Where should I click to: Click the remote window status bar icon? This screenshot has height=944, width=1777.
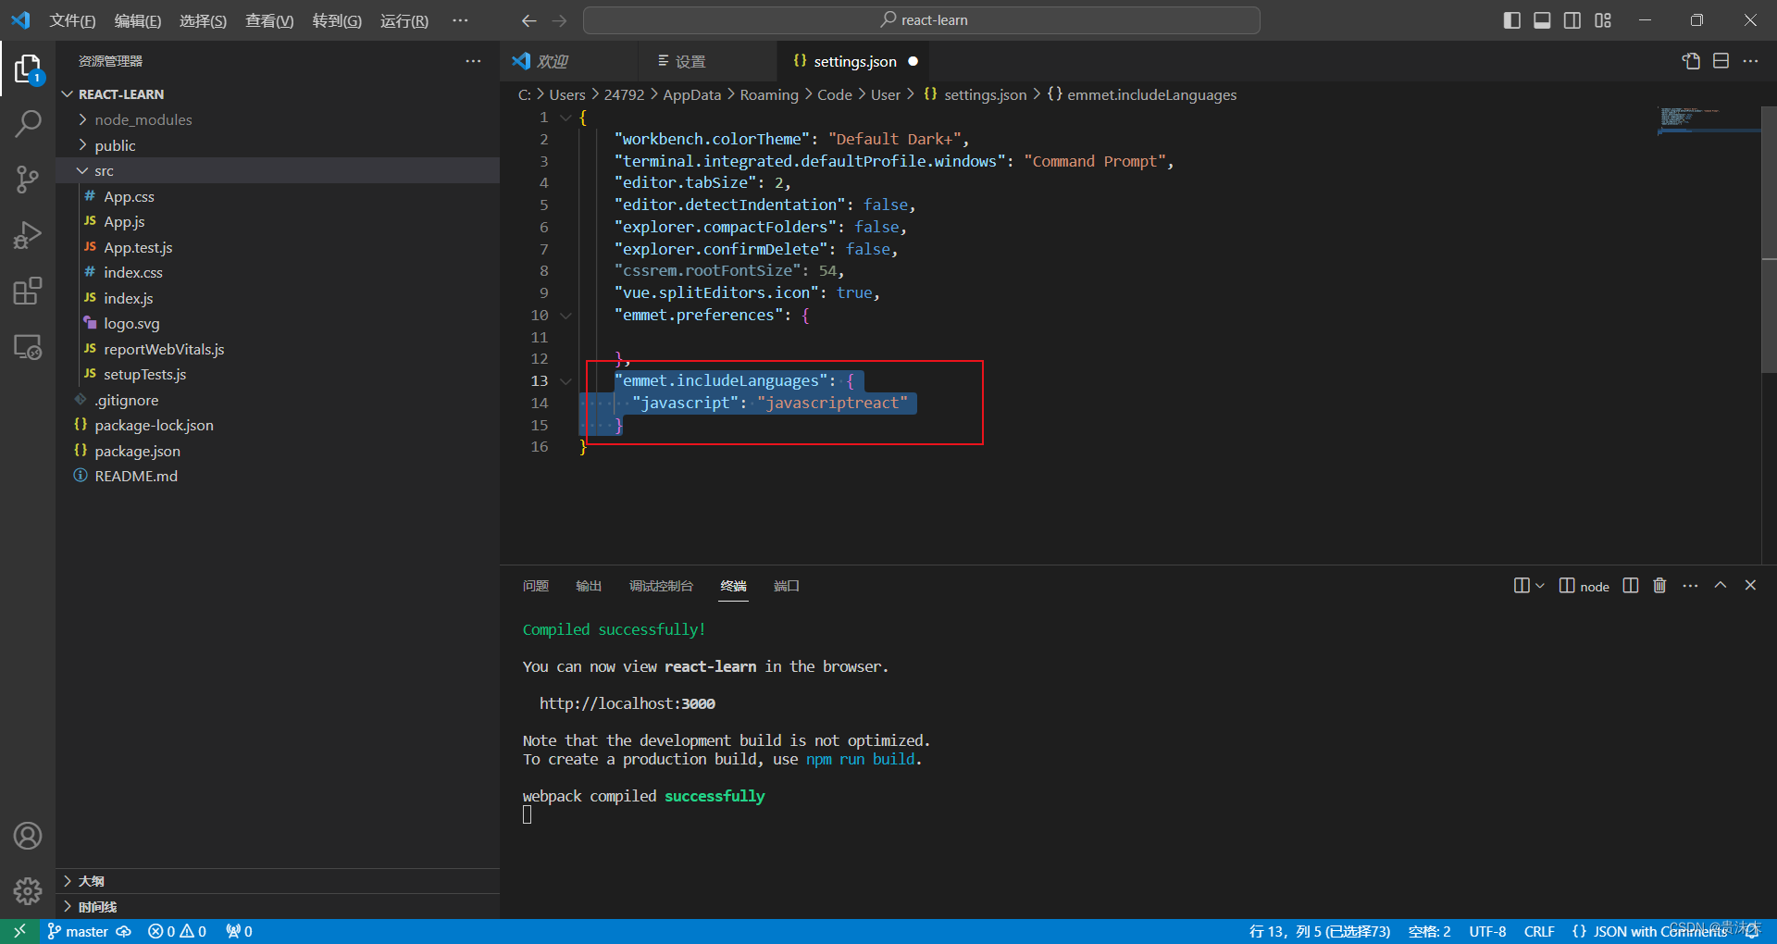pos(19,931)
